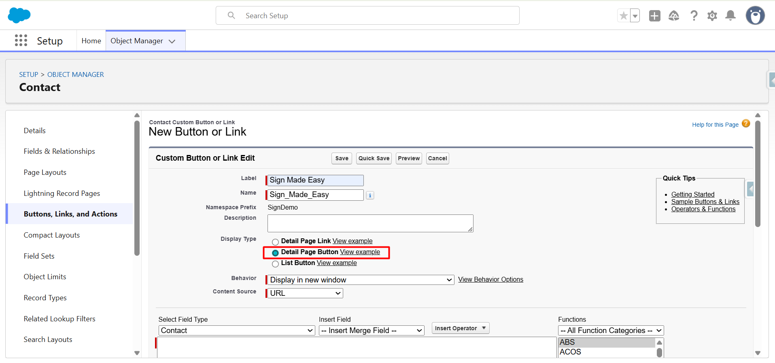Open the Salesforce Help question mark
The image size is (775, 363).
(x=694, y=16)
